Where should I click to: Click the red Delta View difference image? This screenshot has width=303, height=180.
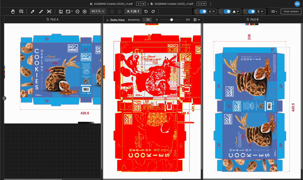(x=151, y=102)
